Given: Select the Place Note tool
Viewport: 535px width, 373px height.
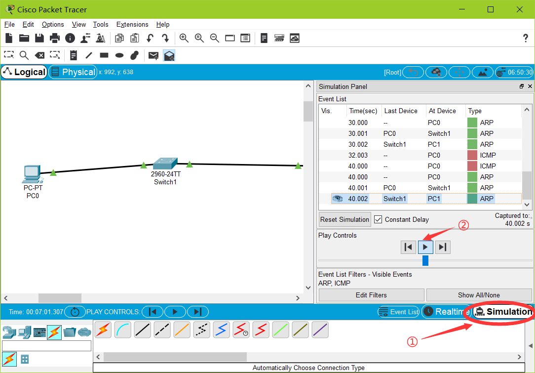Looking at the screenshot, I should click(74, 55).
